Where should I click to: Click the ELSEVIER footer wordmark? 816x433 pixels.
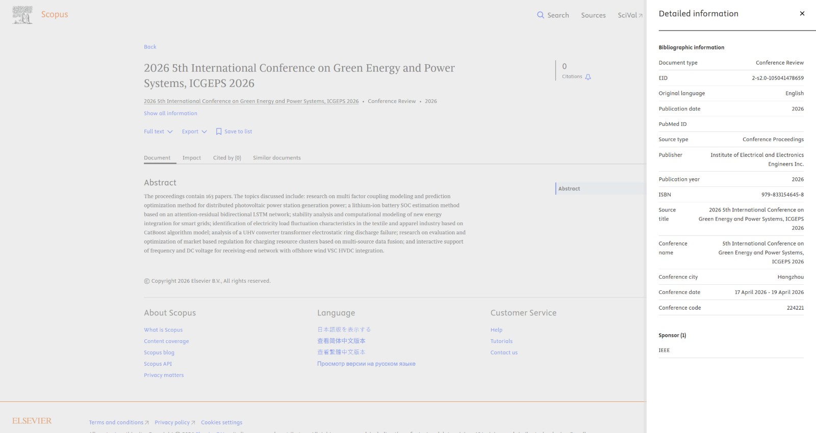click(32, 421)
